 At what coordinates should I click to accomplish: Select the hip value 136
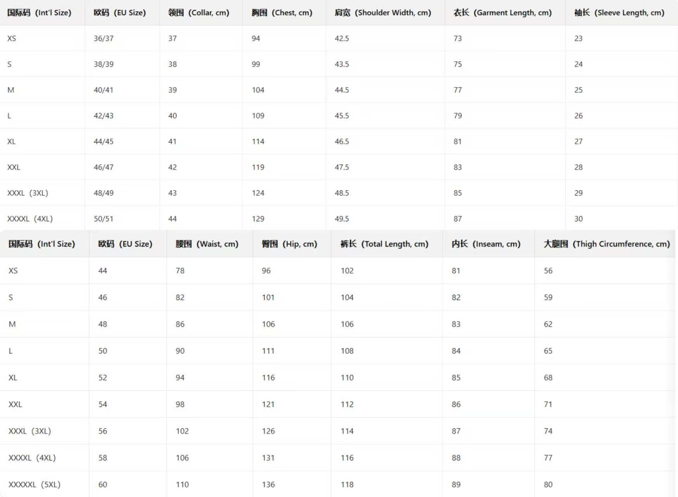pos(268,485)
